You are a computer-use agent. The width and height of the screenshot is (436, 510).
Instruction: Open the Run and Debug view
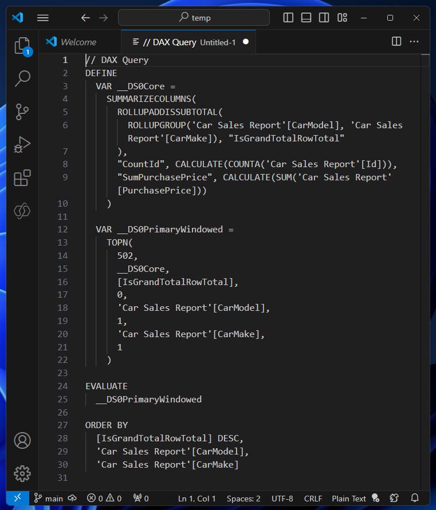[x=22, y=145]
